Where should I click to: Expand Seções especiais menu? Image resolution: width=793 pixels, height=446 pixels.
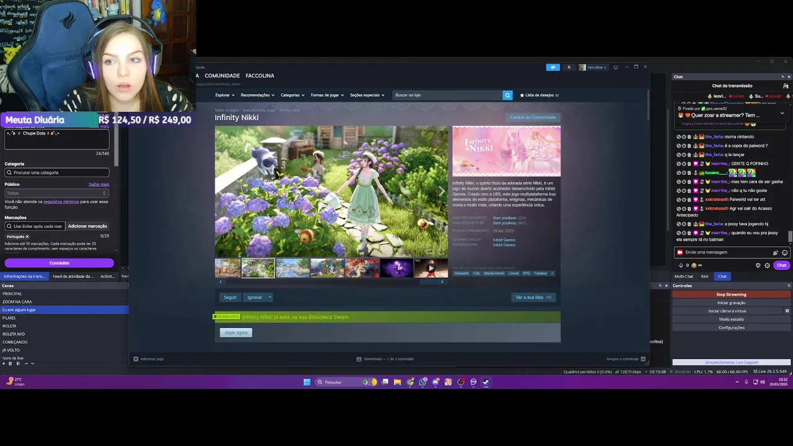[367, 95]
